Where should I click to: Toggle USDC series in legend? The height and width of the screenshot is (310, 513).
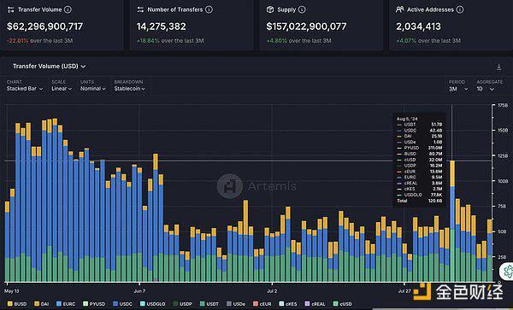tap(122, 304)
